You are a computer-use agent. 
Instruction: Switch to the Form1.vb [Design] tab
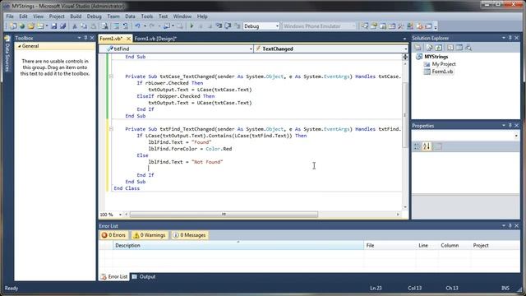pos(155,39)
